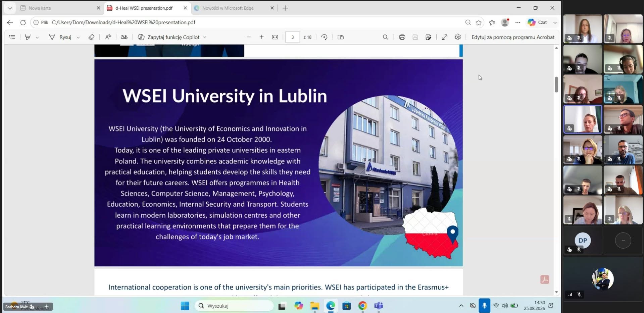This screenshot has width=644, height=313.
Task: Click the save PDF icon
Action: pyautogui.click(x=415, y=37)
